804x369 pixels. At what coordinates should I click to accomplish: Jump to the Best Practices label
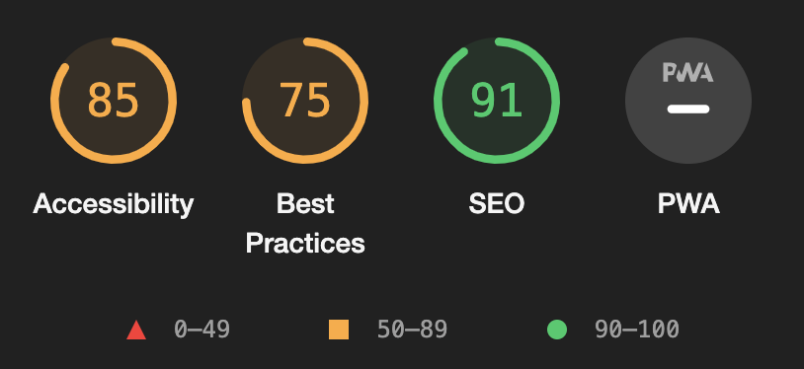[x=305, y=223]
